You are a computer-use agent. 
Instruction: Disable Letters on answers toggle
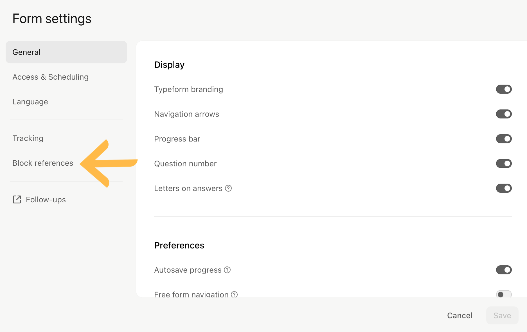click(504, 188)
